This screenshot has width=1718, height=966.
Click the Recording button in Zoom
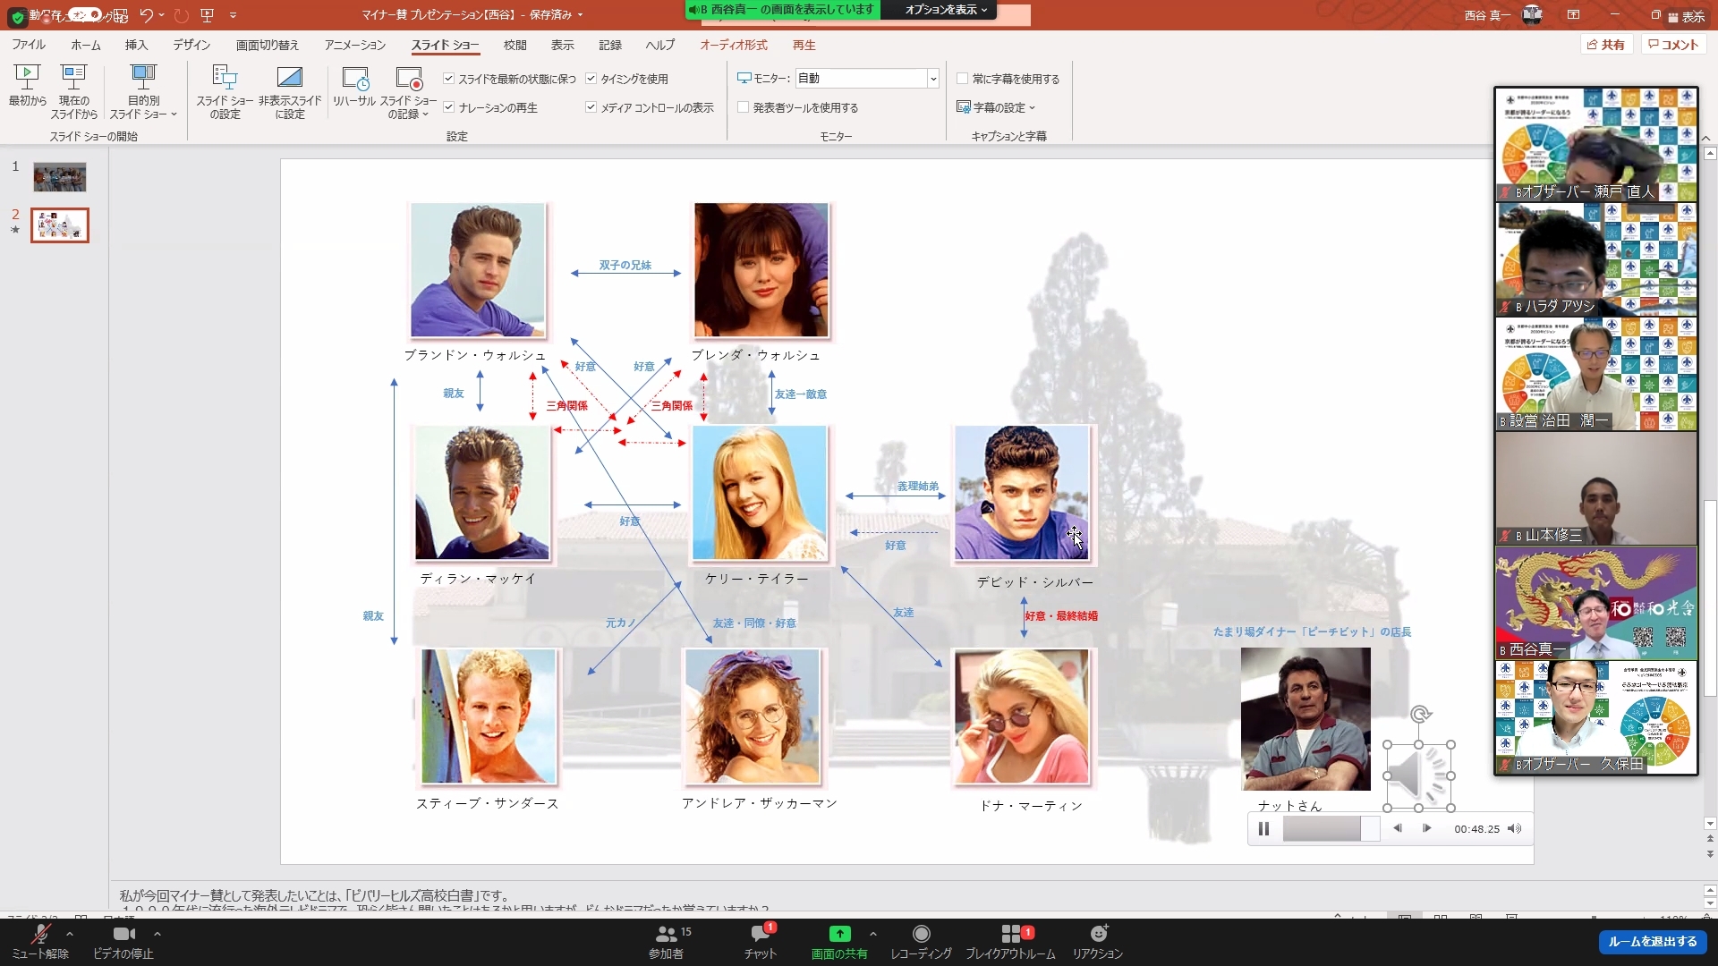[921, 942]
